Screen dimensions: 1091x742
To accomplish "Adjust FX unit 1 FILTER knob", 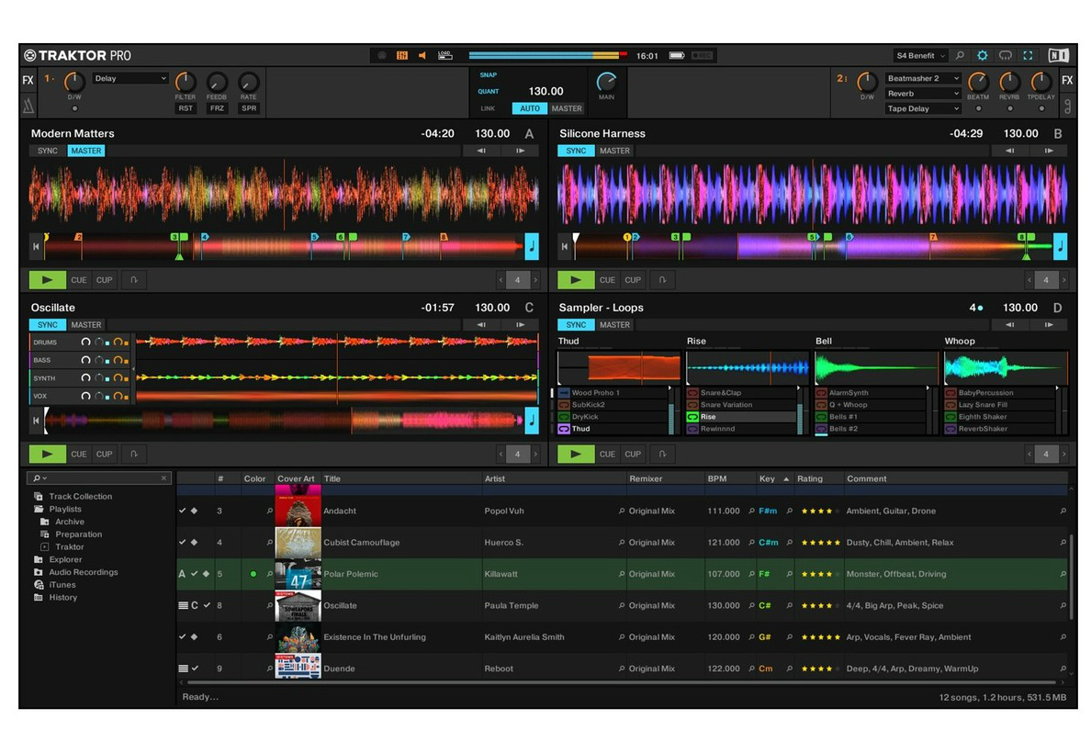I will (186, 82).
